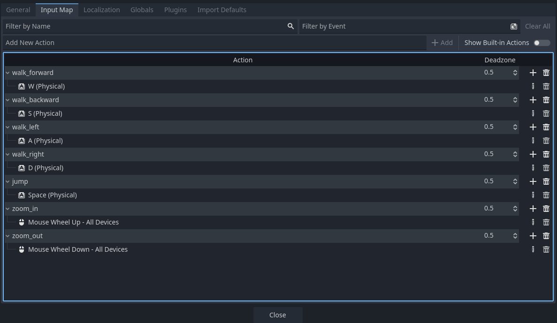557x323 pixels.
Task: Click the listen-for-input icon in Filter by Event
Action: pyautogui.click(x=514, y=26)
